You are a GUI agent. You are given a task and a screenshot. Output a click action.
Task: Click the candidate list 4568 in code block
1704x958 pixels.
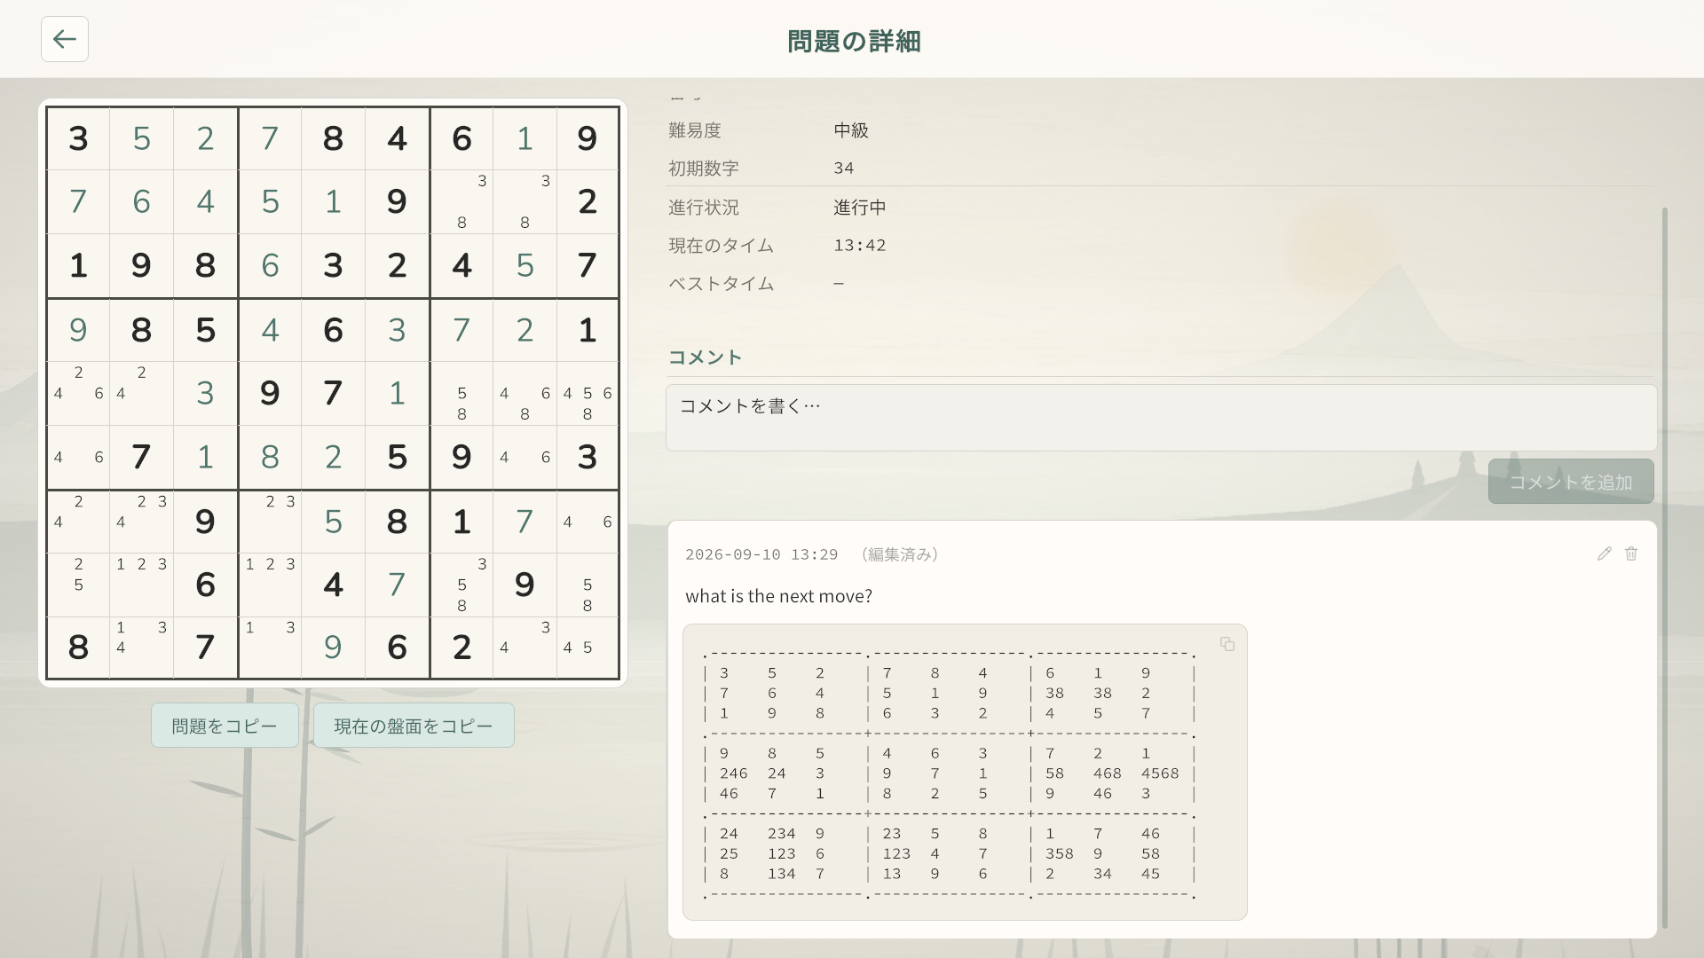pyautogui.click(x=1160, y=773)
